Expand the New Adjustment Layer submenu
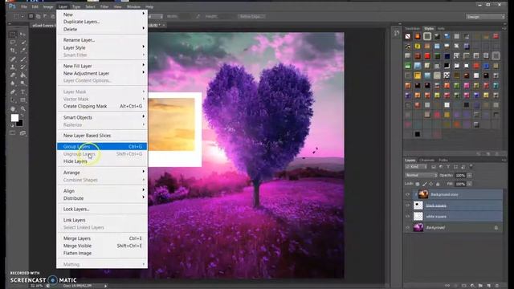The height and width of the screenshot is (289, 514). tap(102, 73)
